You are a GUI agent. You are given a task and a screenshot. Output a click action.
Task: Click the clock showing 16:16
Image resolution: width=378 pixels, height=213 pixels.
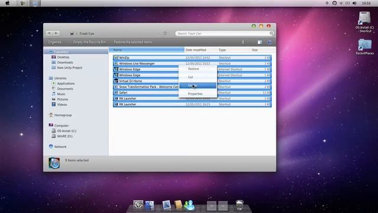tap(366, 3)
